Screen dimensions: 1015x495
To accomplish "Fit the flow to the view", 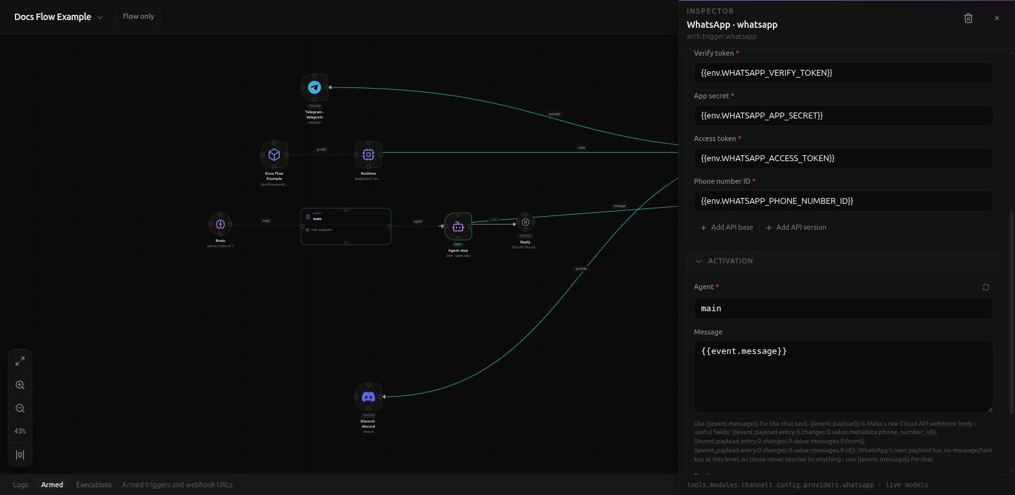I will (x=20, y=361).
